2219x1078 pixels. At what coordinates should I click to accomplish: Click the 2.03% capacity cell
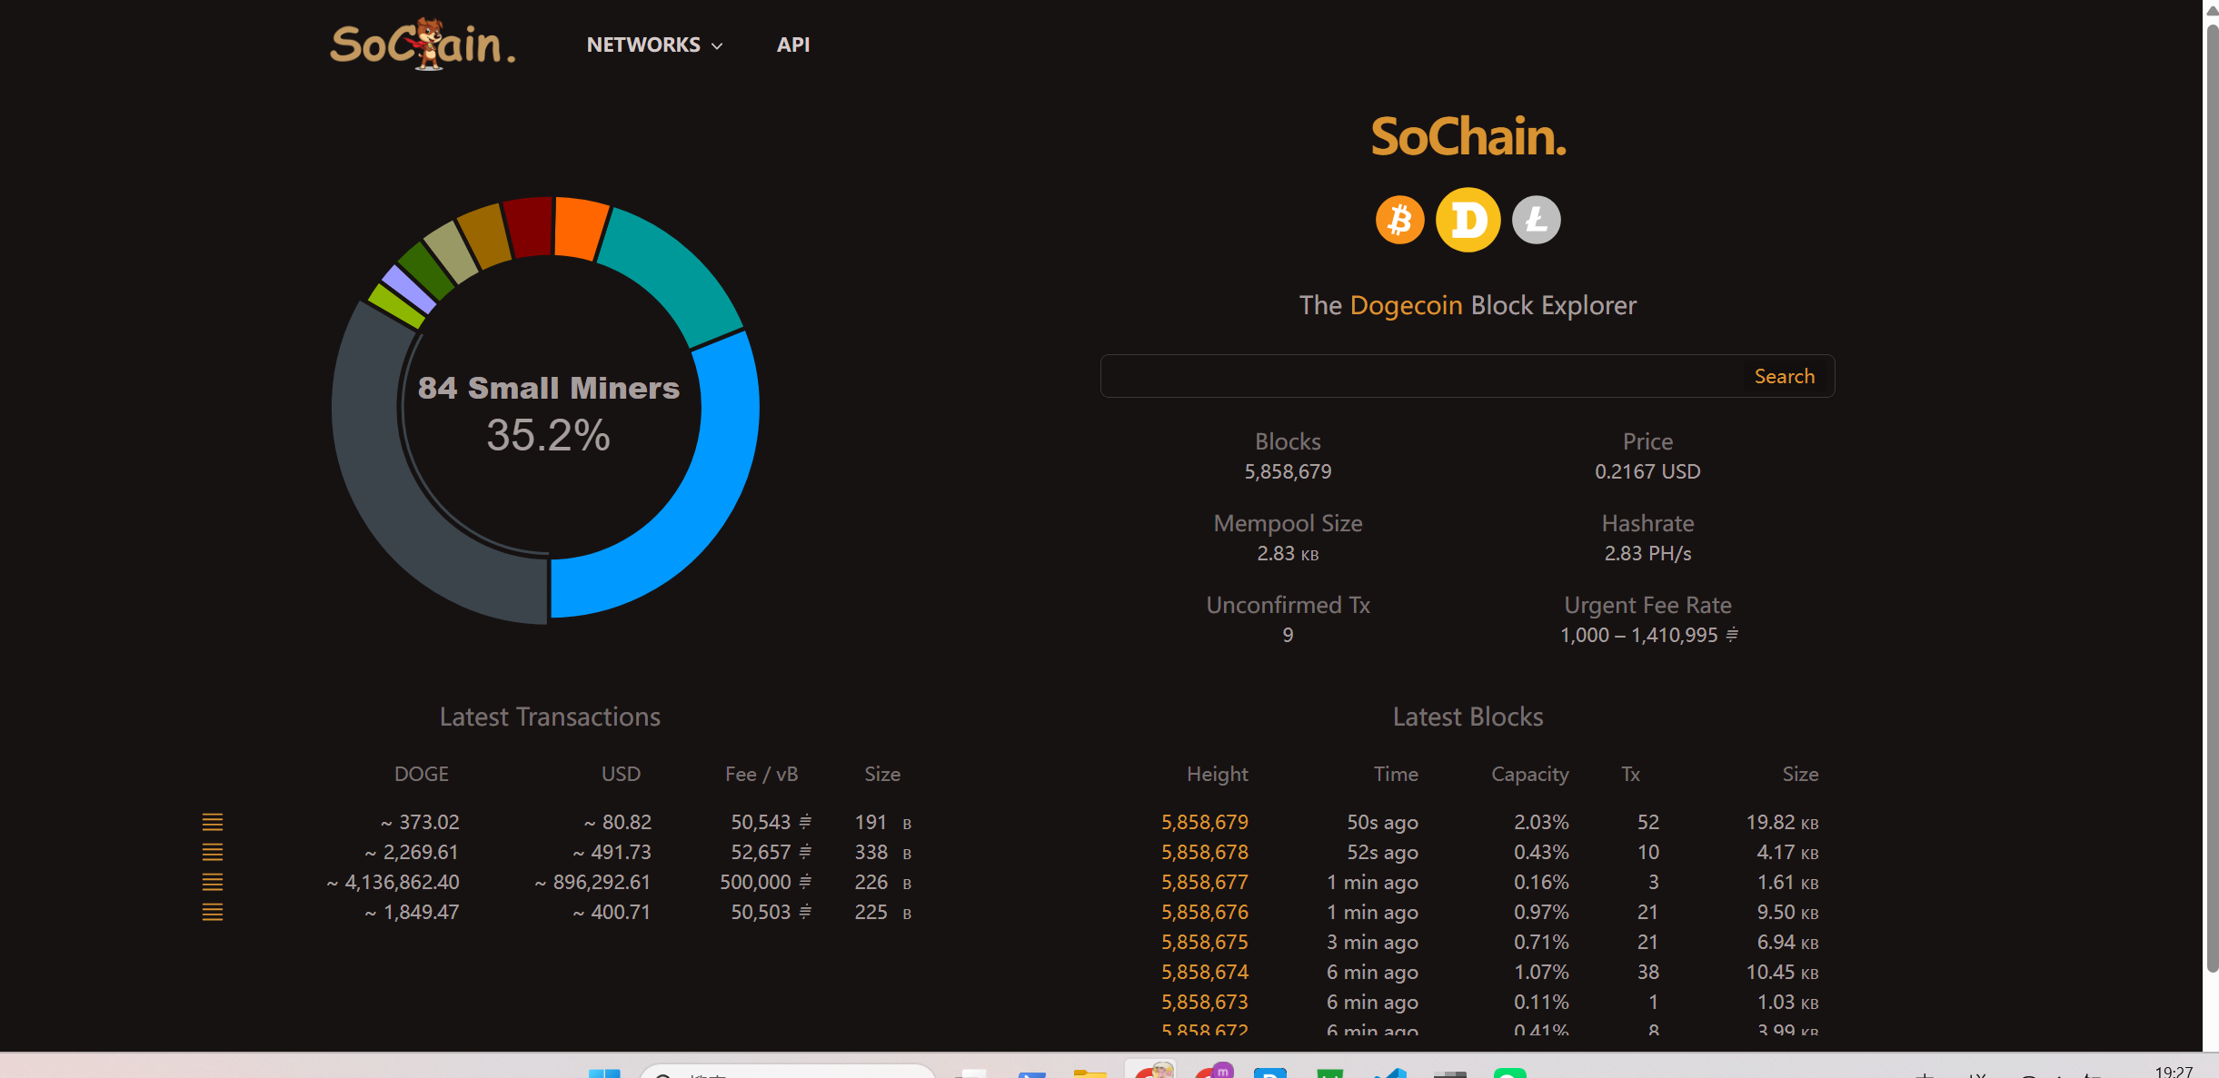tap(1541, 822)
